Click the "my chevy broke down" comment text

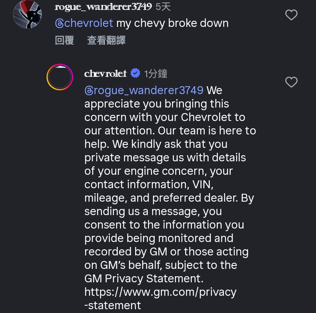click(x=172, y=23)
